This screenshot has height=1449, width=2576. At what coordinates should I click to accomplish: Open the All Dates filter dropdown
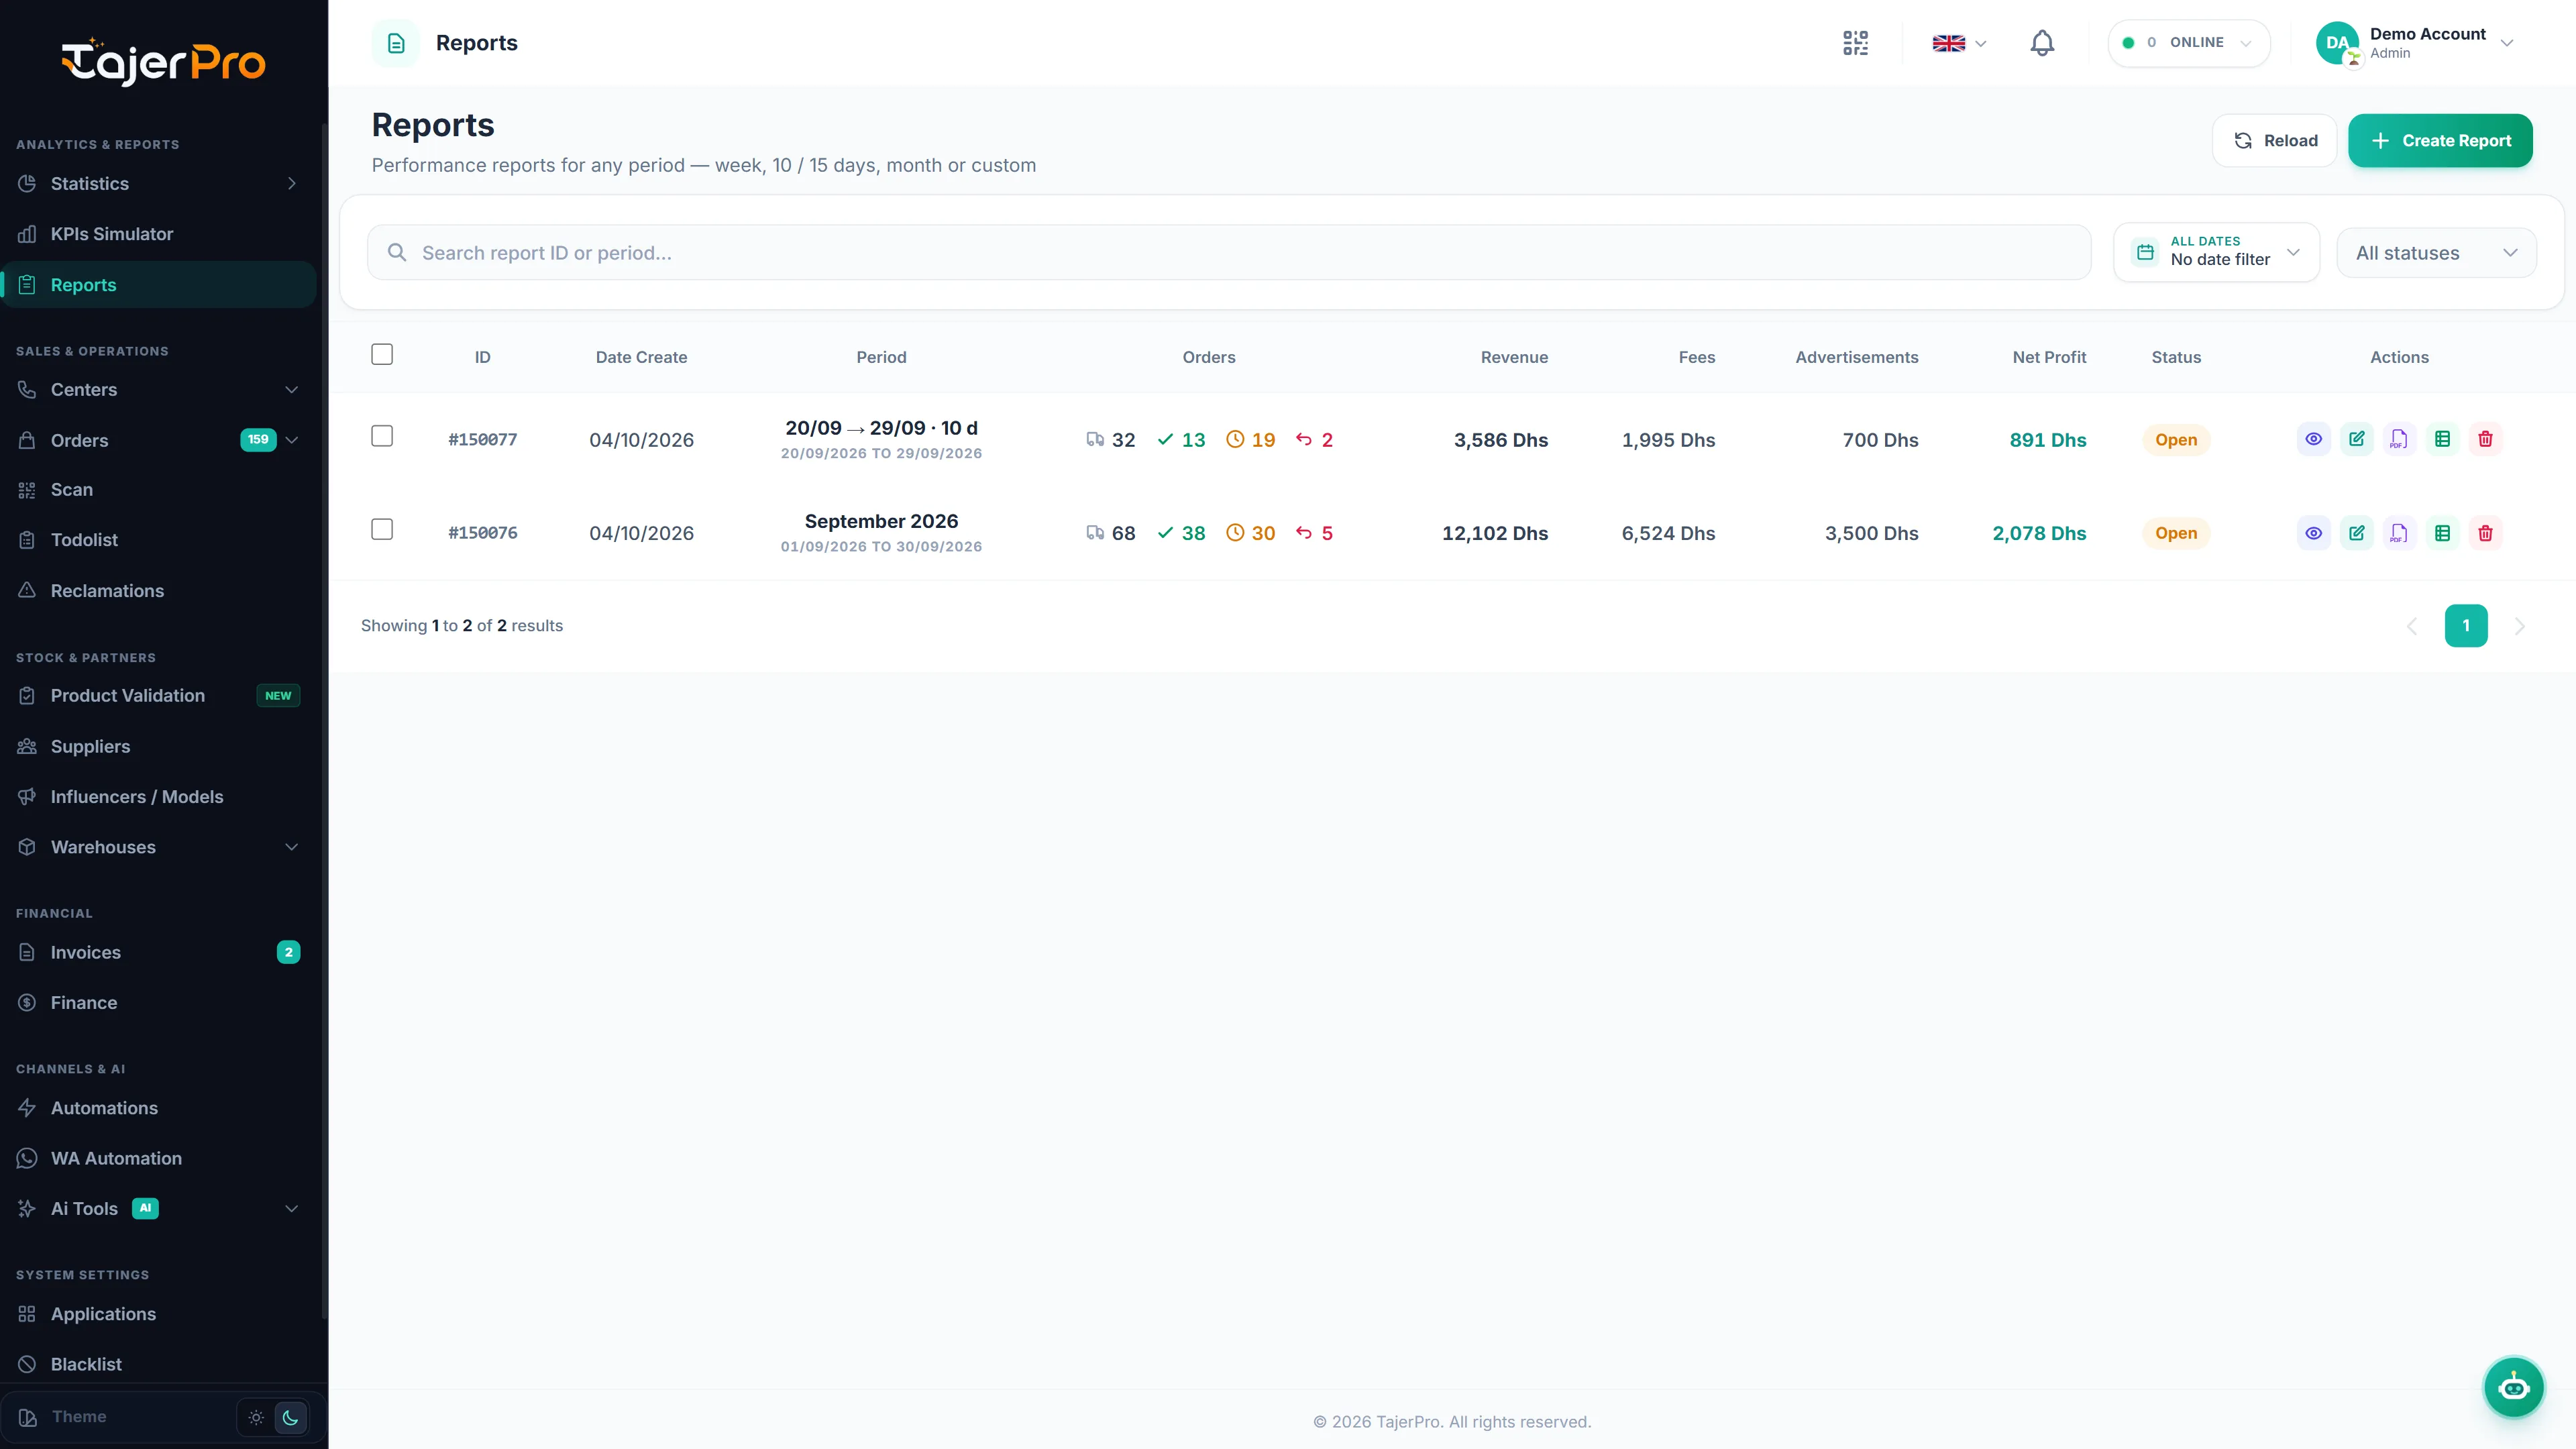coord(2216,252)
